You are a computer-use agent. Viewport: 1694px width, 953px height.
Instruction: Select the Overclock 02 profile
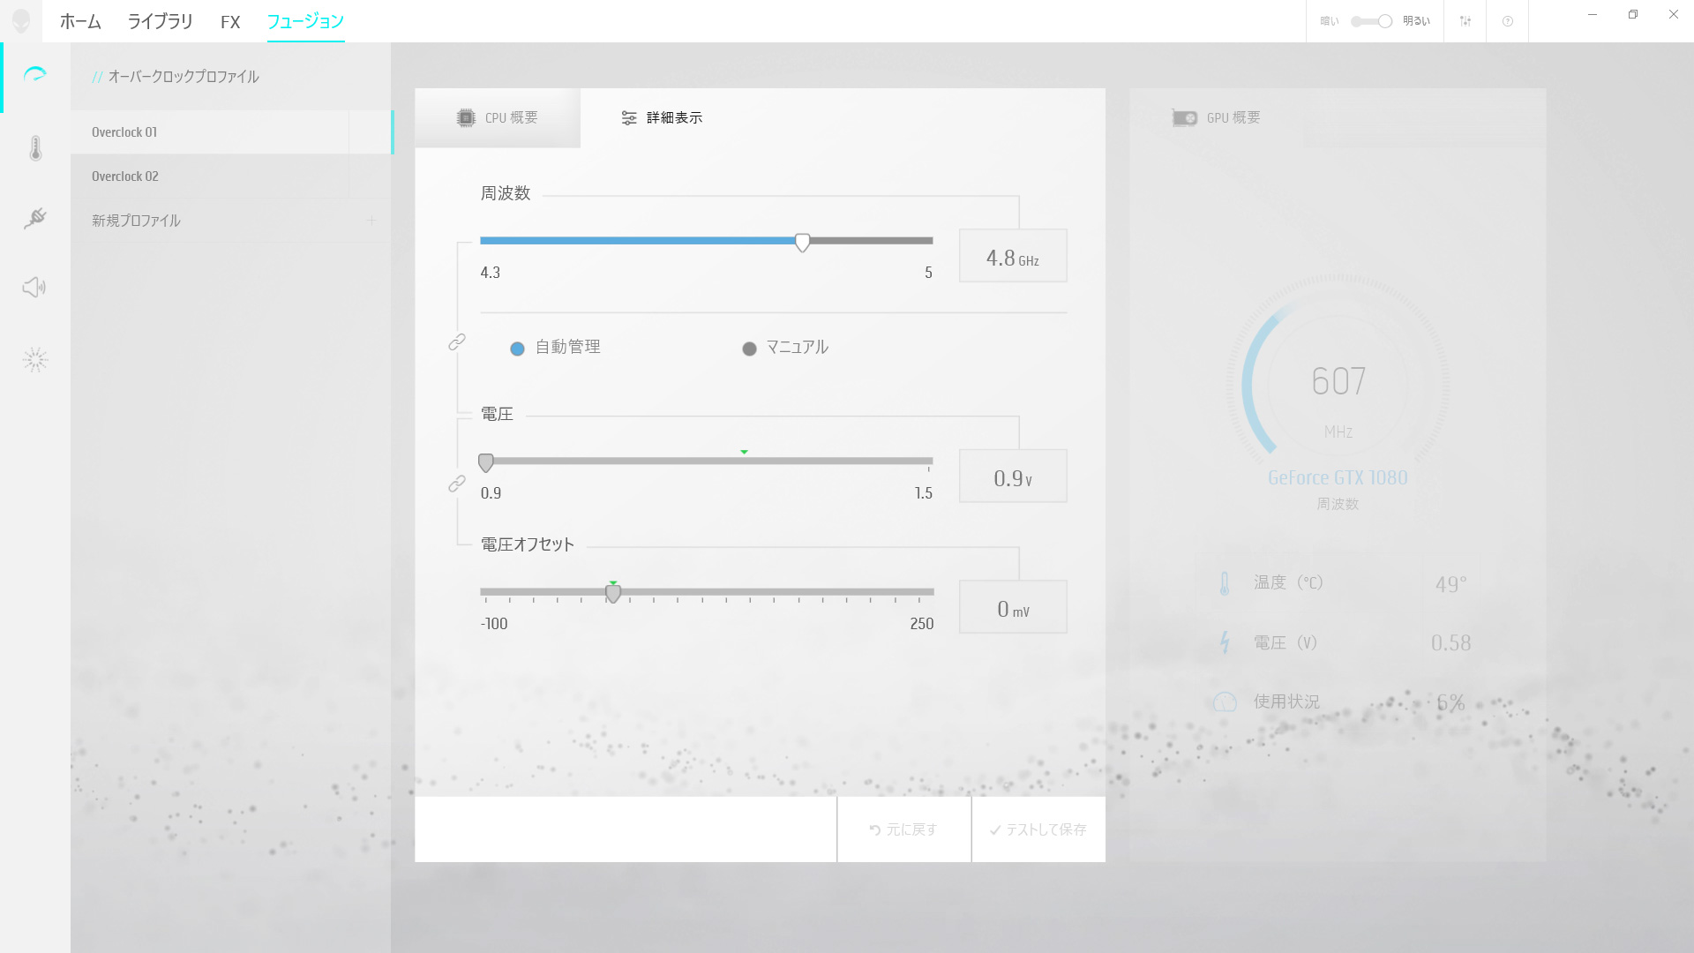click(x=125, y=176)
